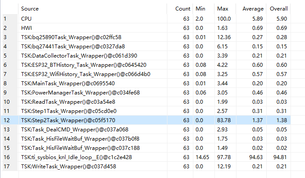Screen dimensions: 305x178
Task: Click MainTask Max value 3.44
Action: [x=222, y=84]
